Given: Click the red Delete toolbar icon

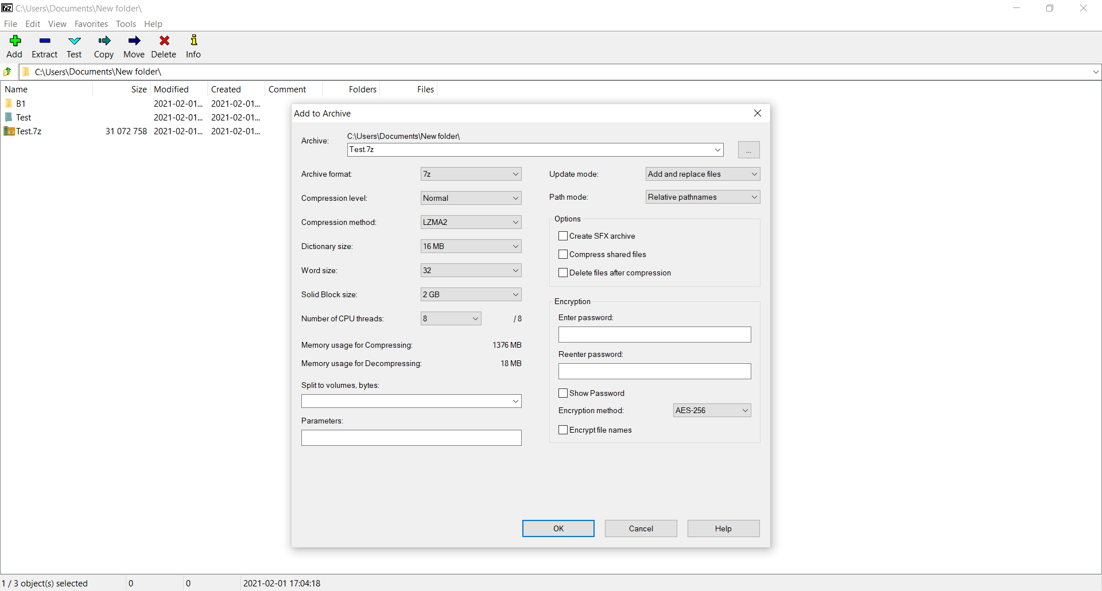Looking at the screenshot, I should 164,41.
